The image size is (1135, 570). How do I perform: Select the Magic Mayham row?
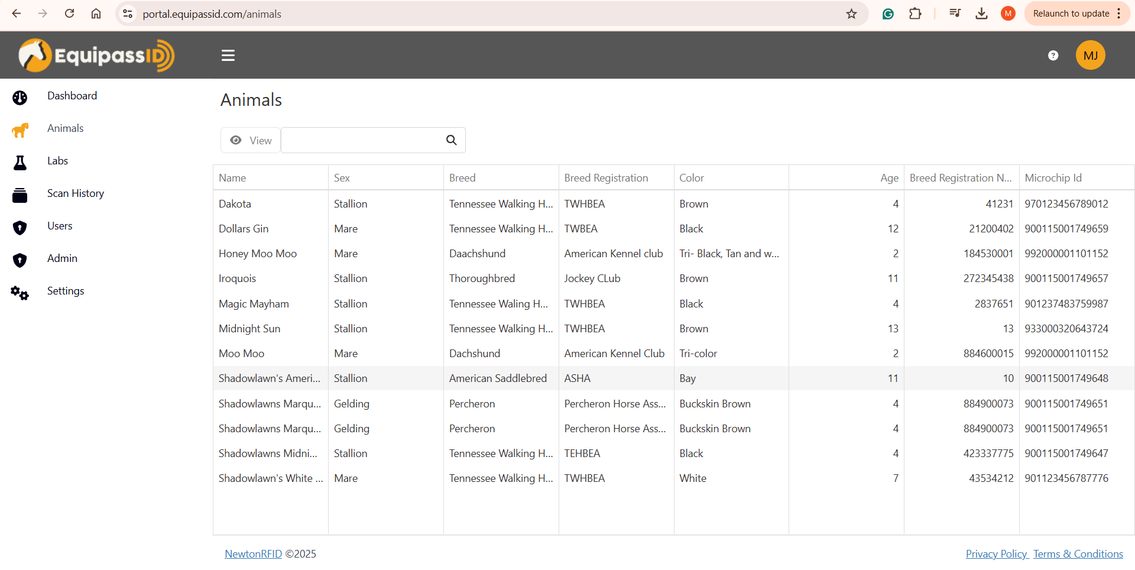674,304
